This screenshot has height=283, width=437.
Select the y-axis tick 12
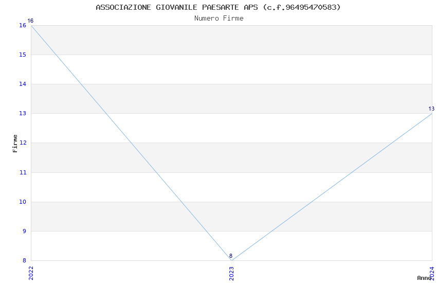(23, 143)
